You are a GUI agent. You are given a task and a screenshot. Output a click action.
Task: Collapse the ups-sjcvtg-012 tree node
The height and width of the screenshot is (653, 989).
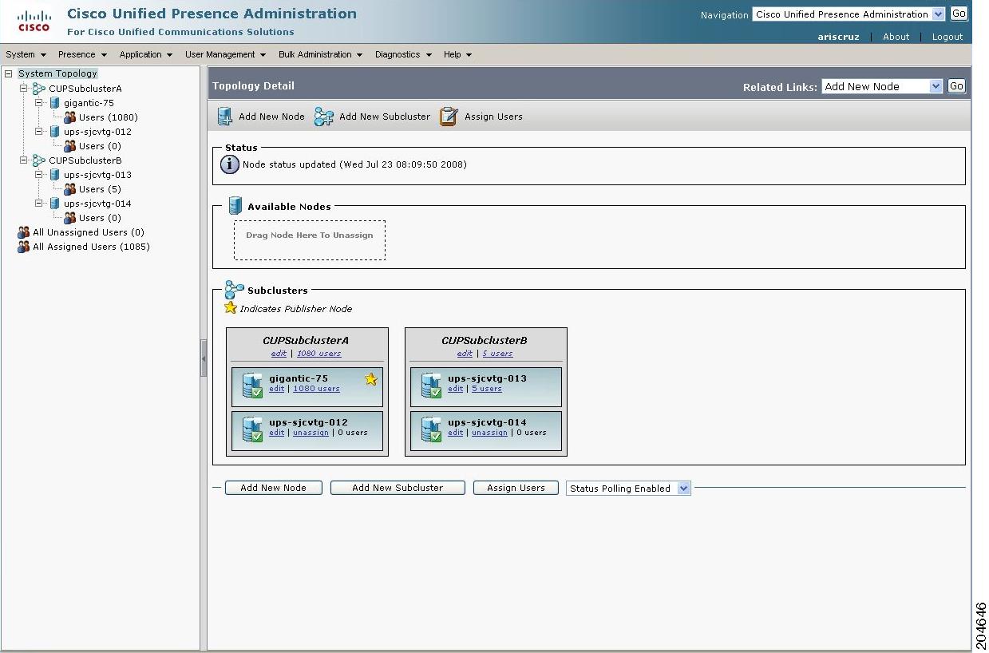[40, 131]
